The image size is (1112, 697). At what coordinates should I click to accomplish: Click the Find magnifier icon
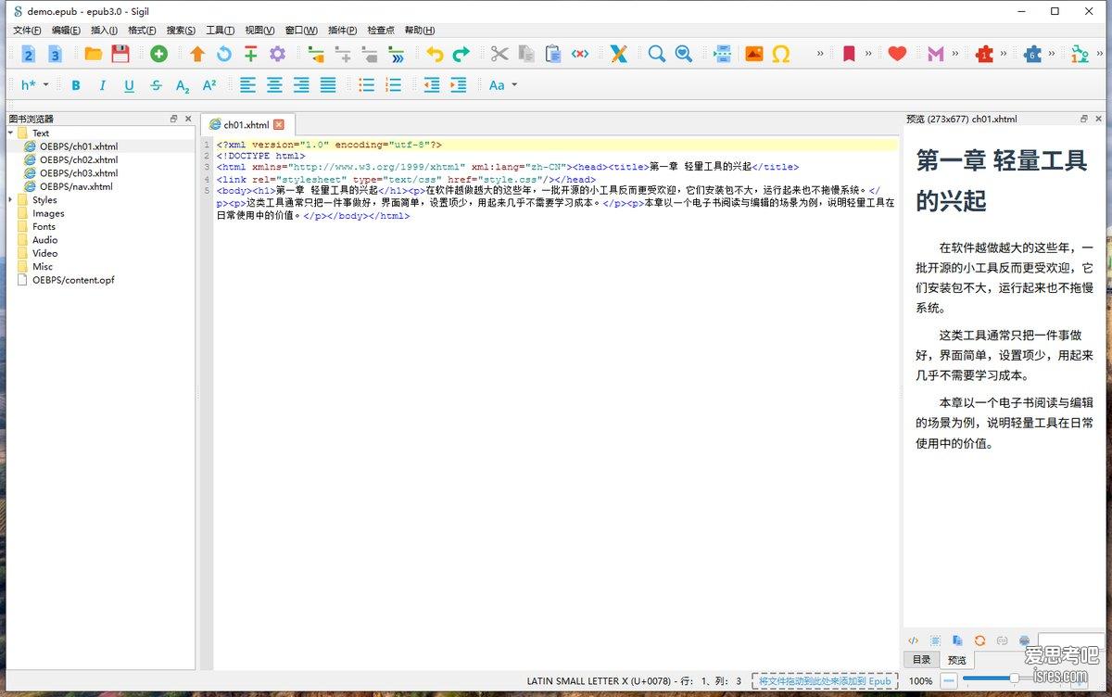coord(657,54)
